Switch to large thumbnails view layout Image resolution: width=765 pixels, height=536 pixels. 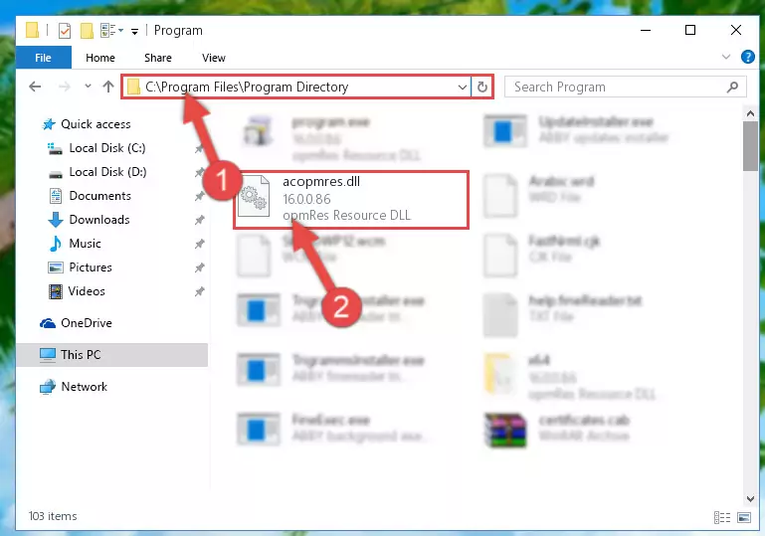point(744,517)
